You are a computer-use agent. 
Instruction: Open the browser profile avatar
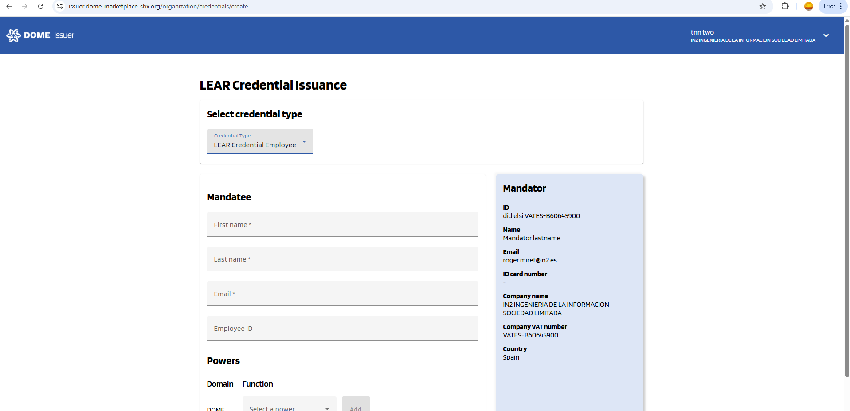(808, 6)
